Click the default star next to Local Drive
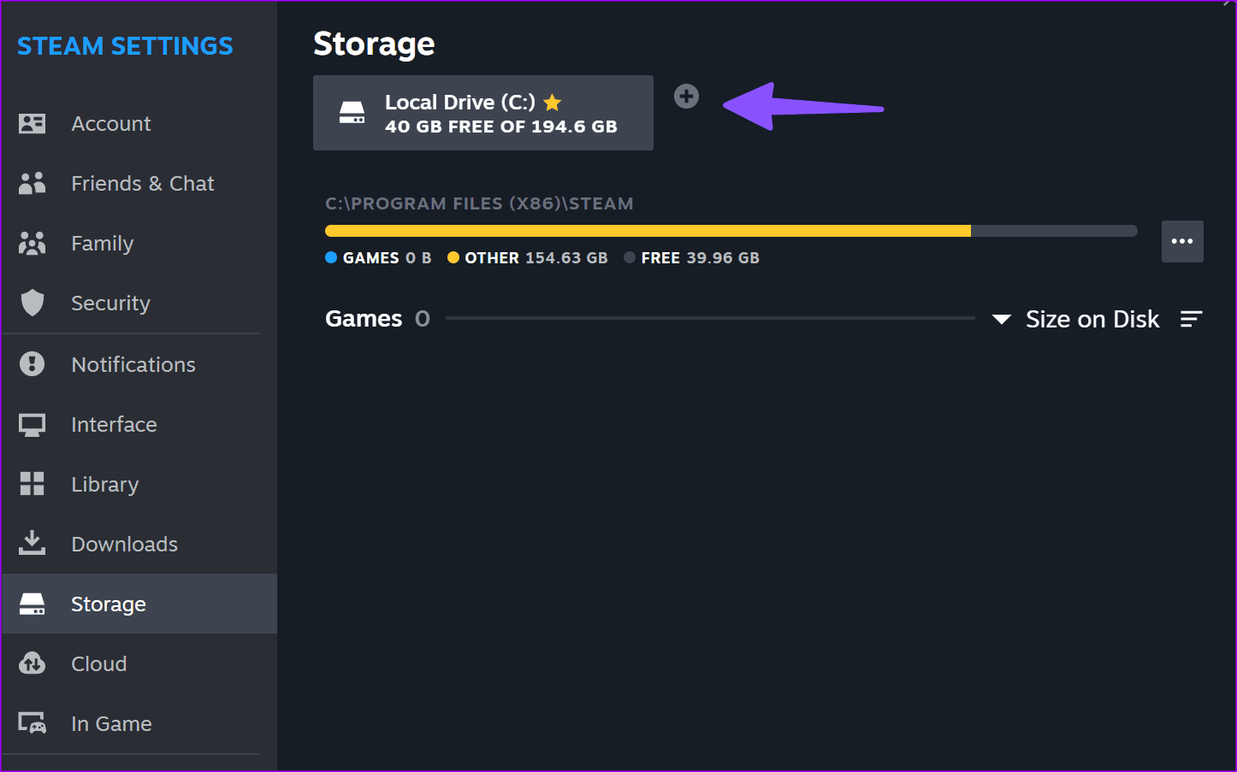The height and width of the screenshot is (772, 1237). click(553, 103)
